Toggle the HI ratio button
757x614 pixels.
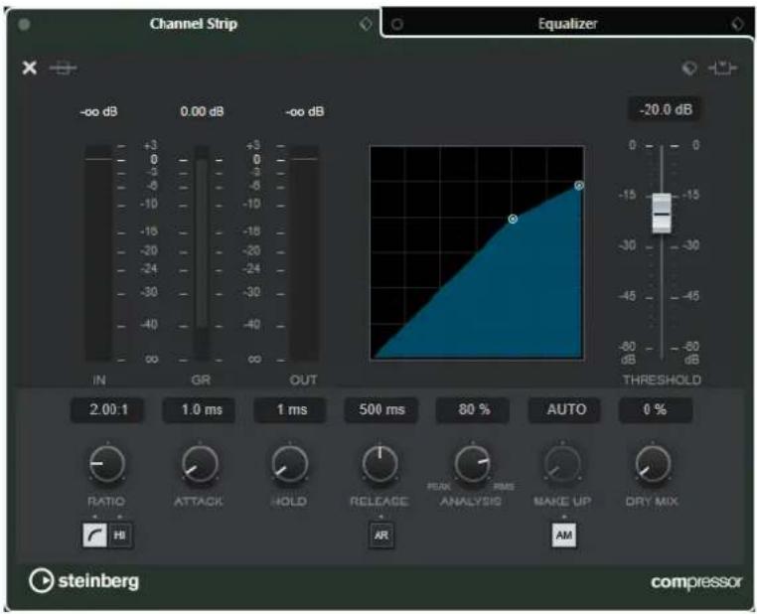(x=120, y=535)
